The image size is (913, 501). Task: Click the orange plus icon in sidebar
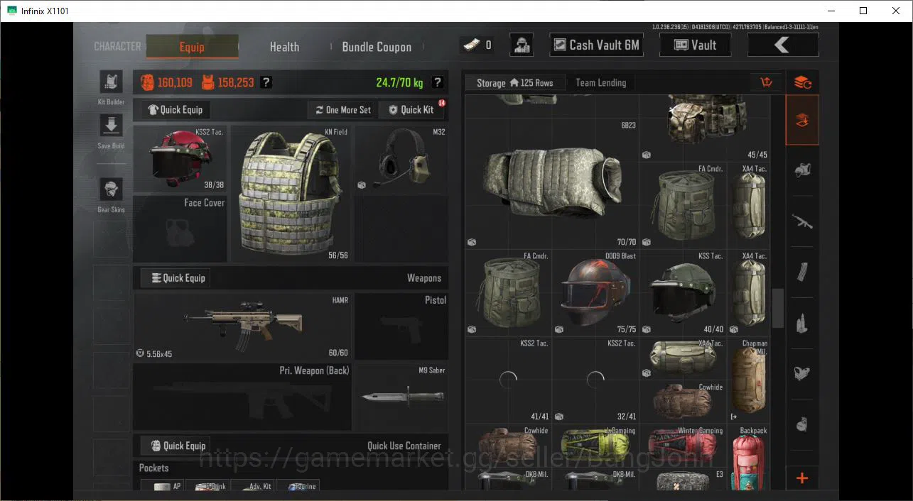802,478
